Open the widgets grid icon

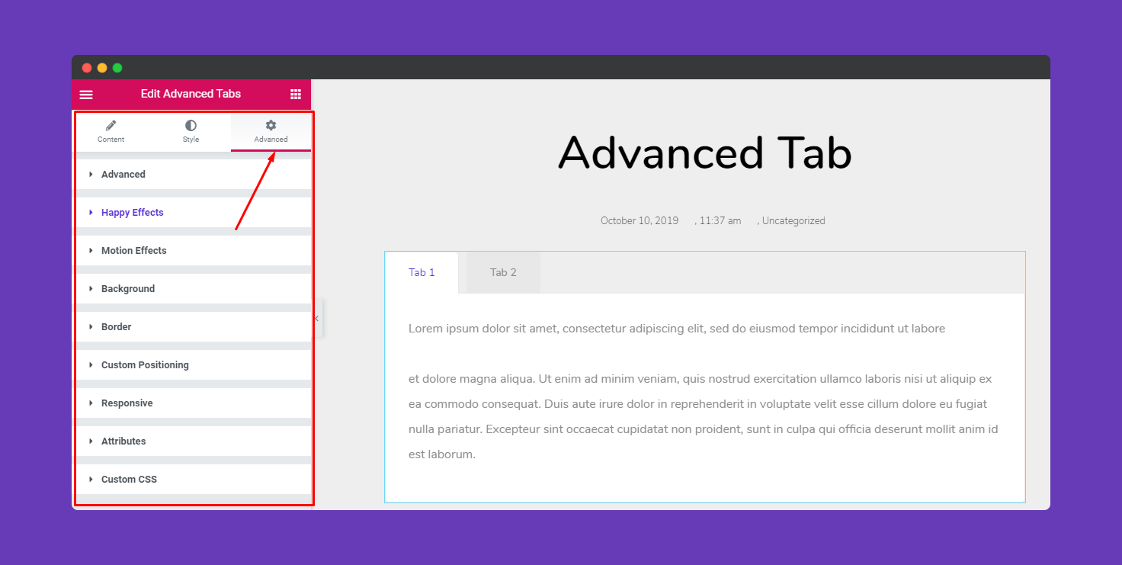tap(296, 94)
